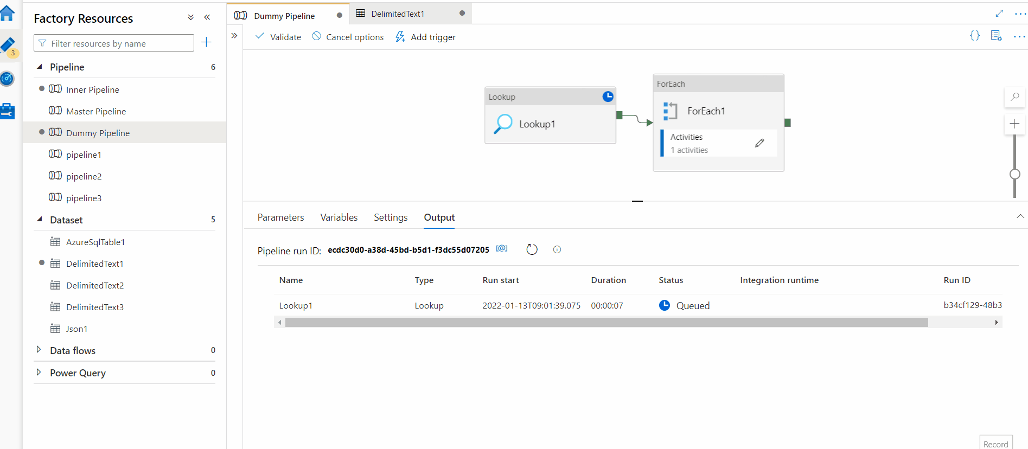Click the Lookup1 clock status badge

(x=608, y=97)
